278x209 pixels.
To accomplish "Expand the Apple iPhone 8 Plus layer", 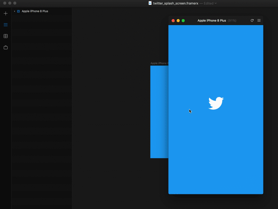I will click(x=14, y=11).
